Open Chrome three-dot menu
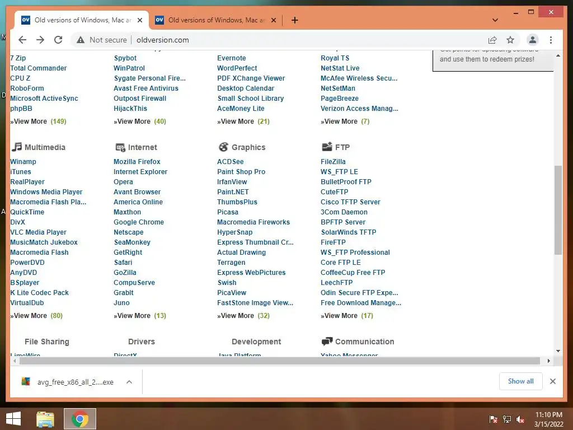This screenshot has width=573, height=430. click(551, 40)
